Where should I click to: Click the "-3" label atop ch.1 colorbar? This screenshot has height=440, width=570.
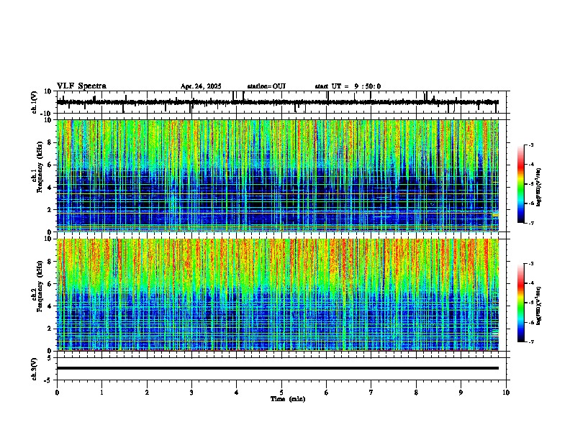coord(531,145)
